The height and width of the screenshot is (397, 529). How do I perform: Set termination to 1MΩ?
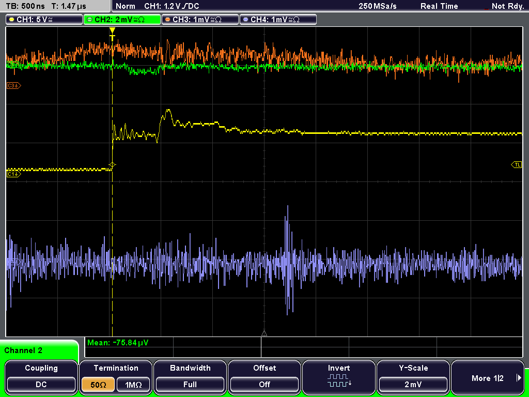pos(133,385)
